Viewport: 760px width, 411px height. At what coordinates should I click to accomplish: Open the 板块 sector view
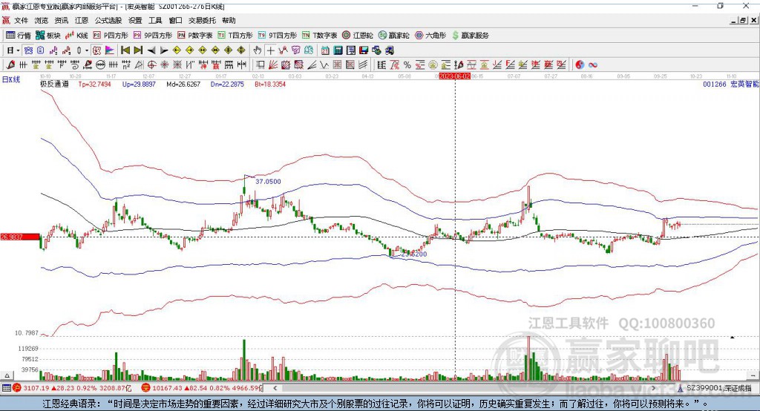point(47,36)
